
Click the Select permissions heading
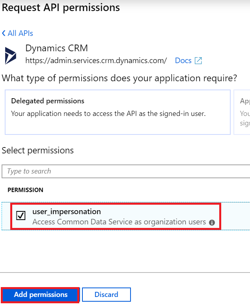tap(38, 150)
